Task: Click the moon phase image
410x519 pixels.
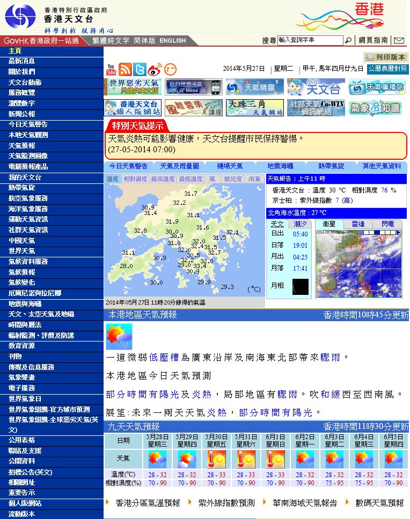Action: [x=301, y=286]
